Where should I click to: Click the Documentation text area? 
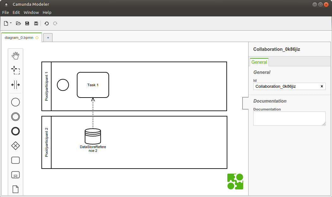[x=289, y=119]
